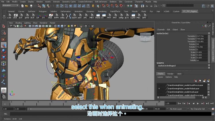Activate the Lasso select tool
Image resolution: width=215 pixels, height=121 pixels.
(x=4, y=32)
